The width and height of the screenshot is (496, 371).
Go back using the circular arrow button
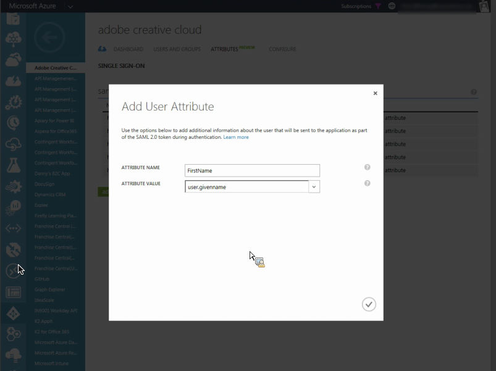click(49, 38)
